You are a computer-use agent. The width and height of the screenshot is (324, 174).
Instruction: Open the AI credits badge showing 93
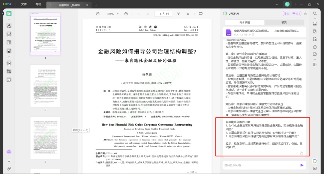click(x=287, y=13)
